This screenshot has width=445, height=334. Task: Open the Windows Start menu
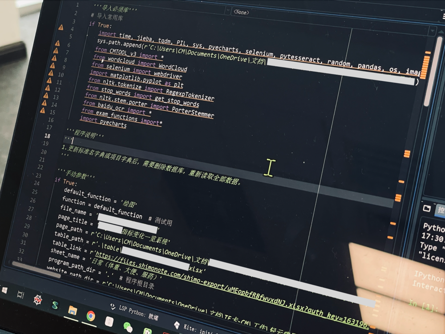click(4, 290)
